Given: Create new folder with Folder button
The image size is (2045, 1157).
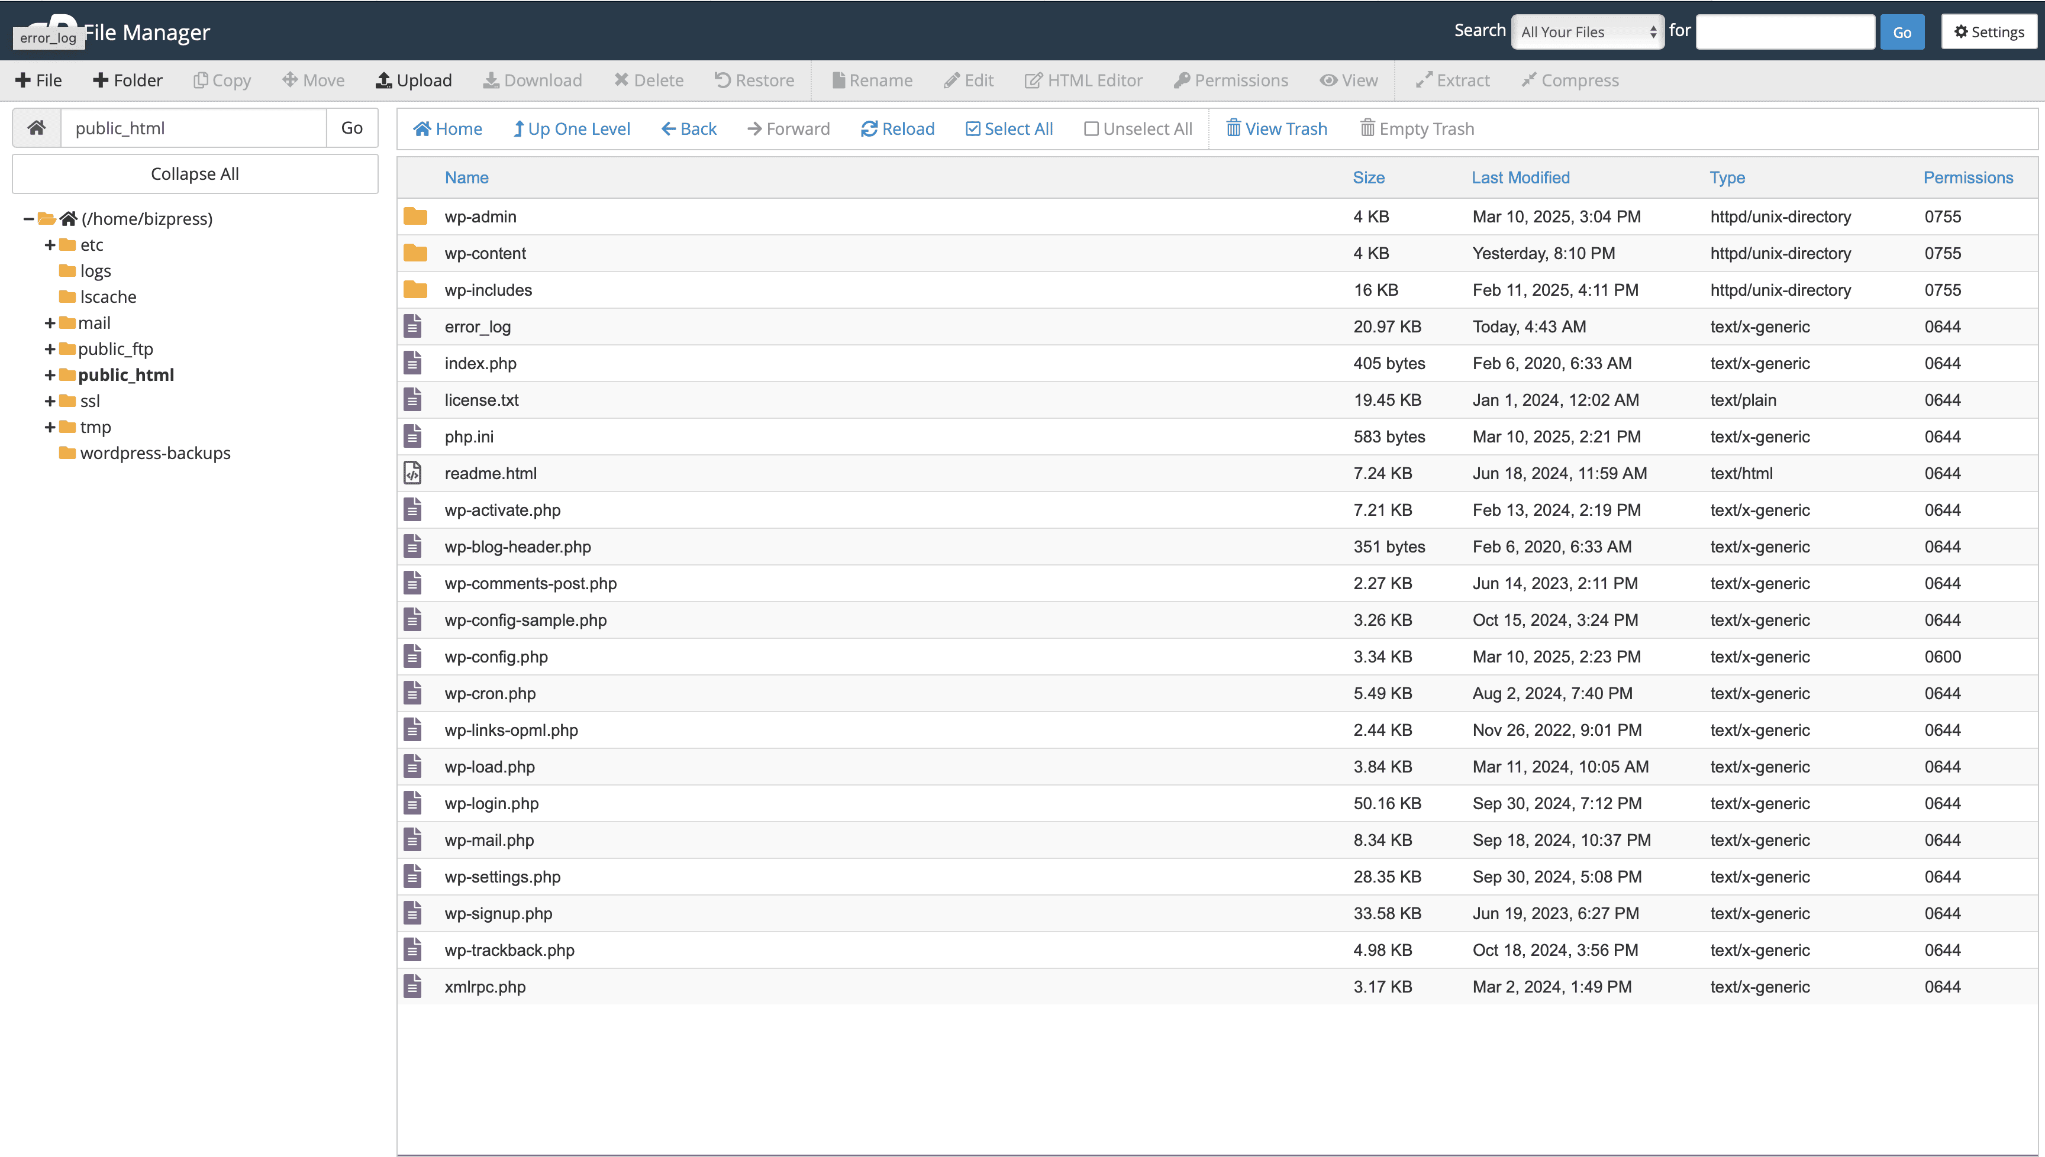Looking at the screenshot, I should (127, 80).
